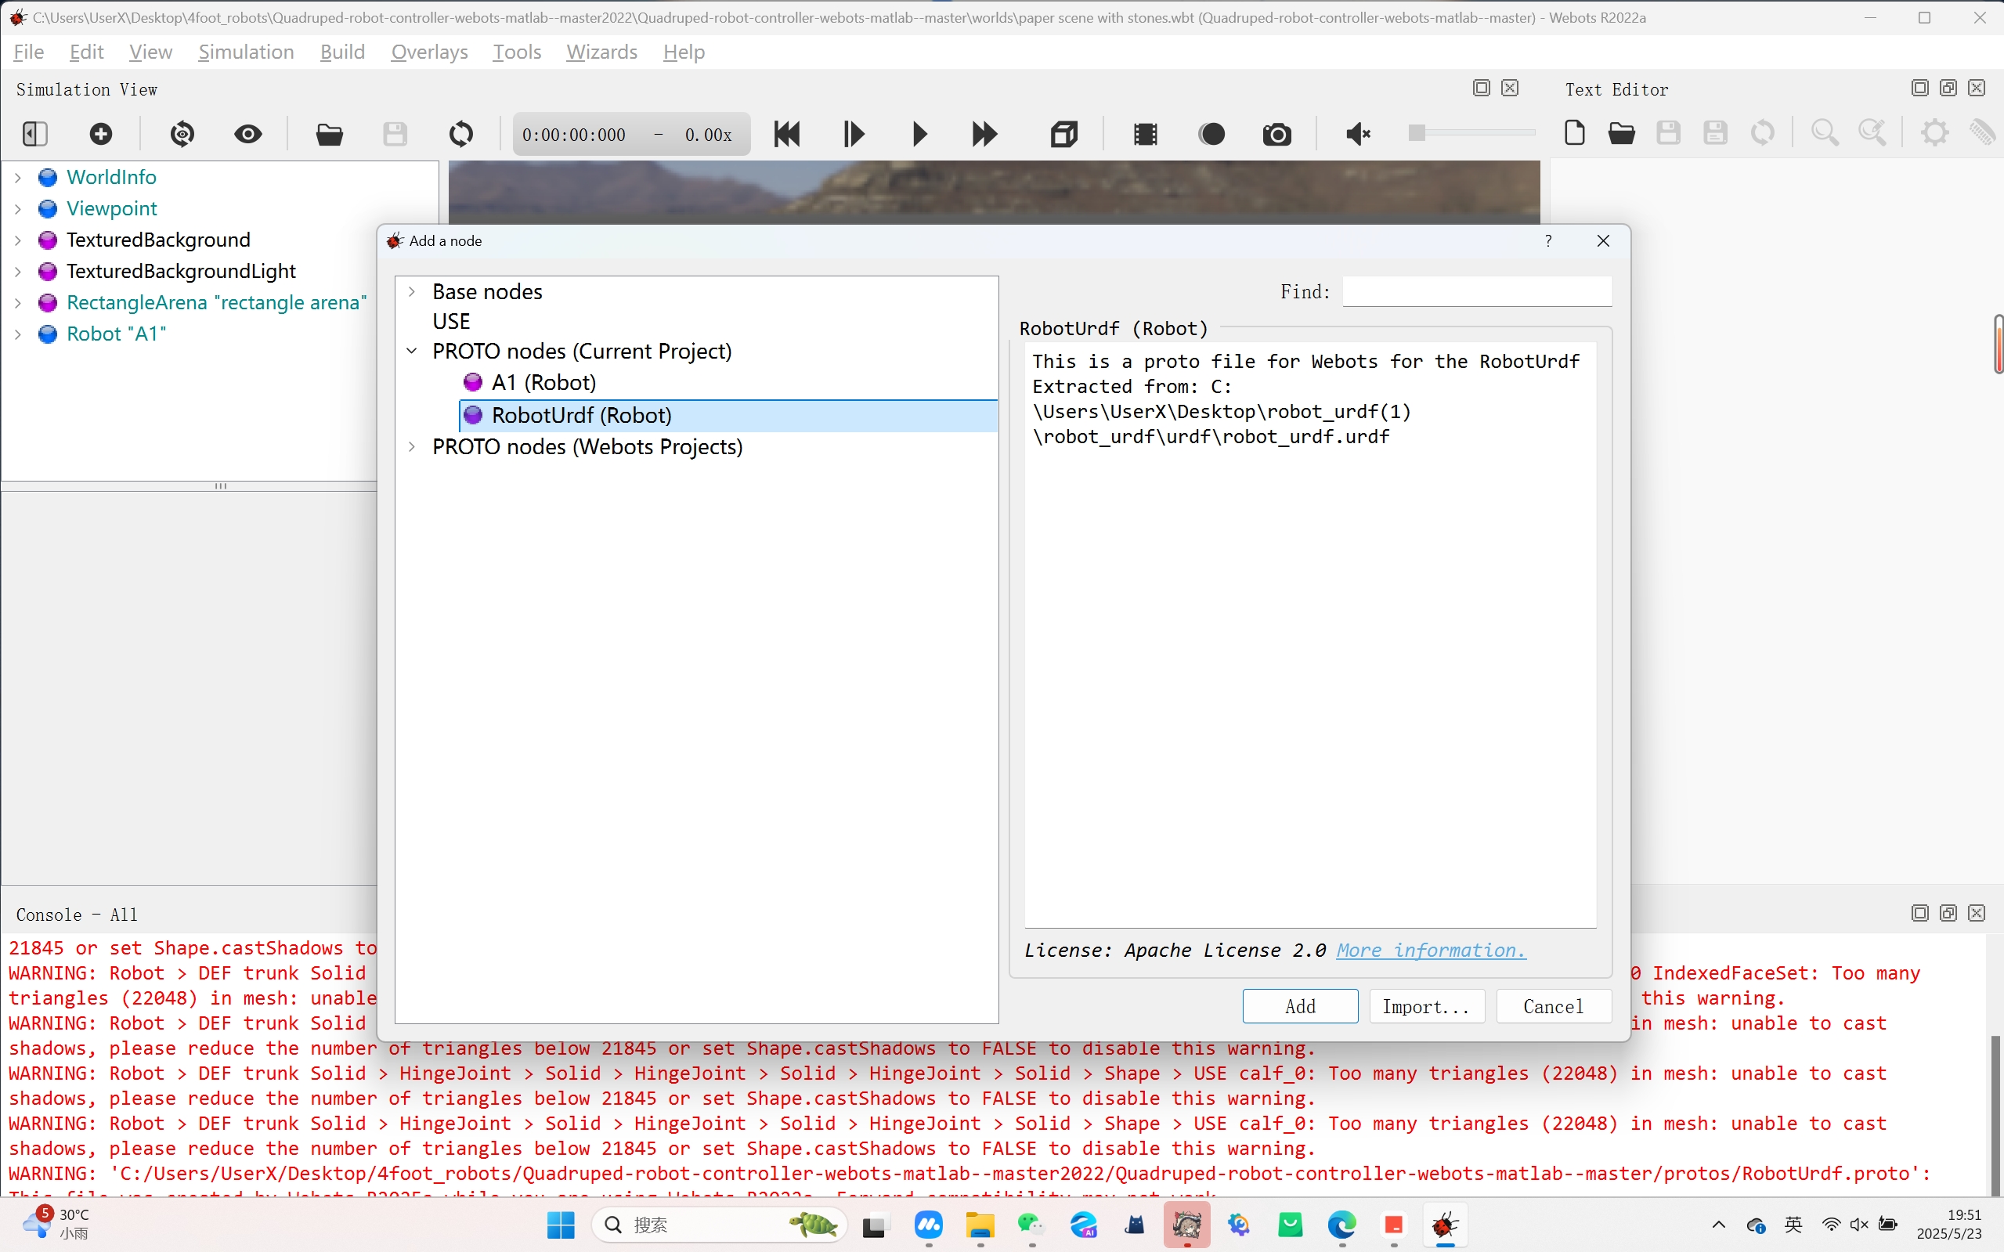The height and width of the screenshot is (1252, 2004).
Task: Click the open world folder icon
Action: pyautogui.click(x=330, y=133)
